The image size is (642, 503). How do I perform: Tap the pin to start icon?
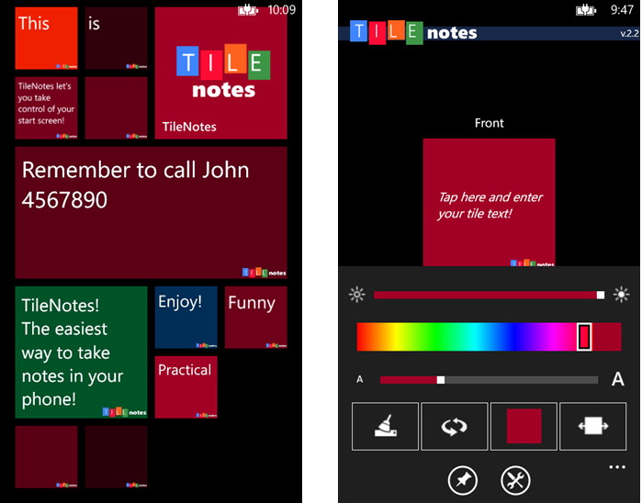(x=462, y=480)
